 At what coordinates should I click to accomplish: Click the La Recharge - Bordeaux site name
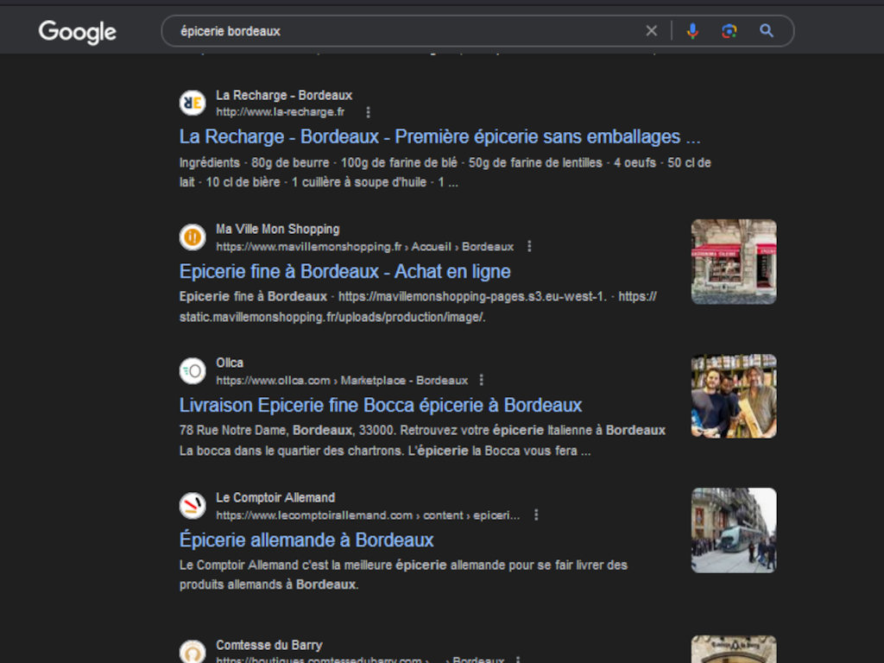tap(284, 95)
